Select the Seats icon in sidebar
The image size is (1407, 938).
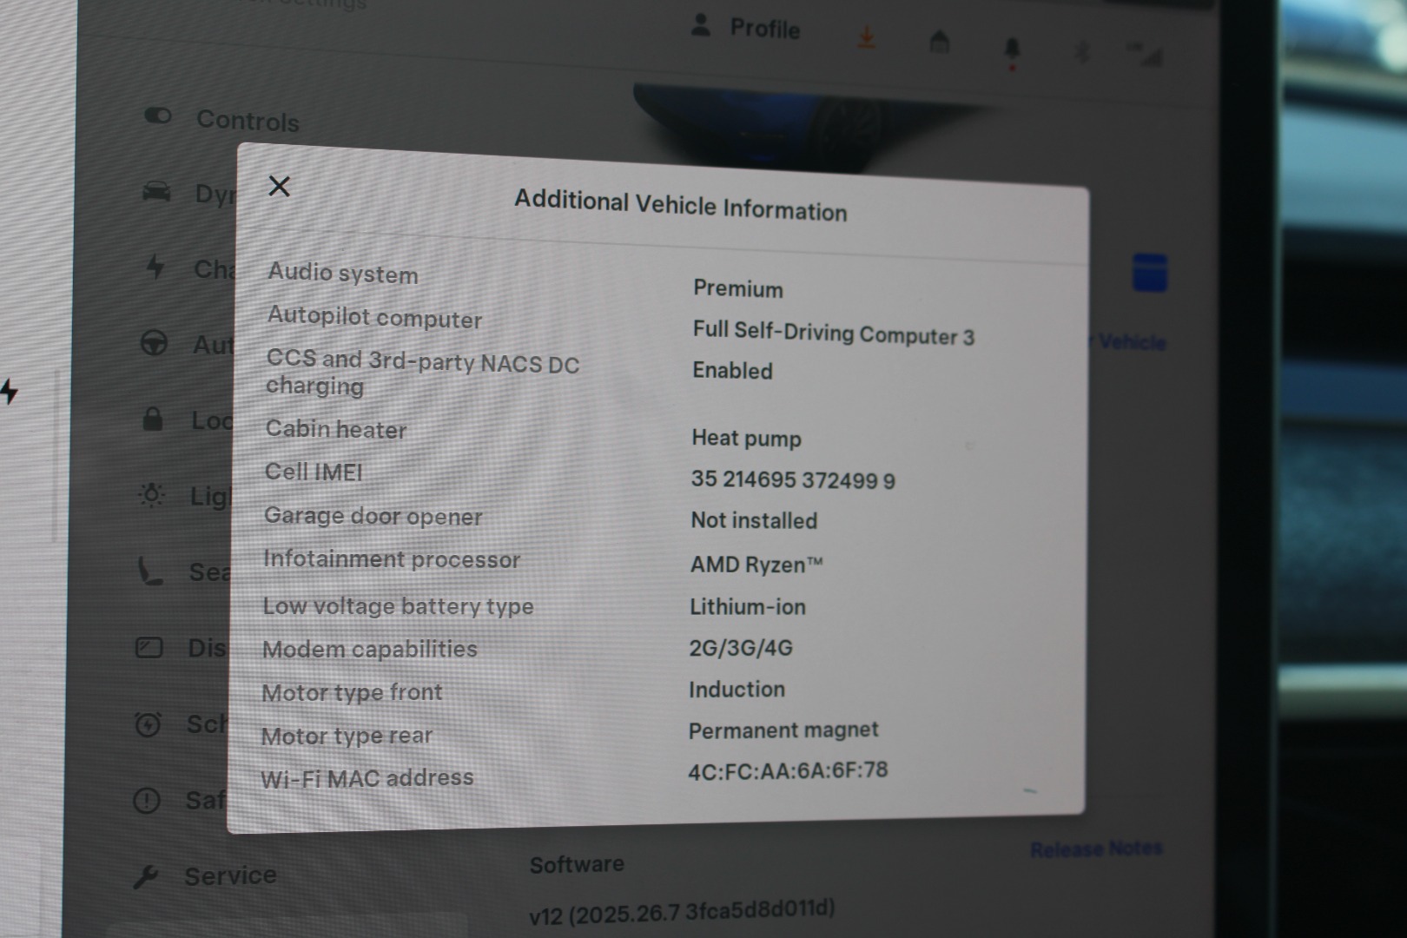150,571
